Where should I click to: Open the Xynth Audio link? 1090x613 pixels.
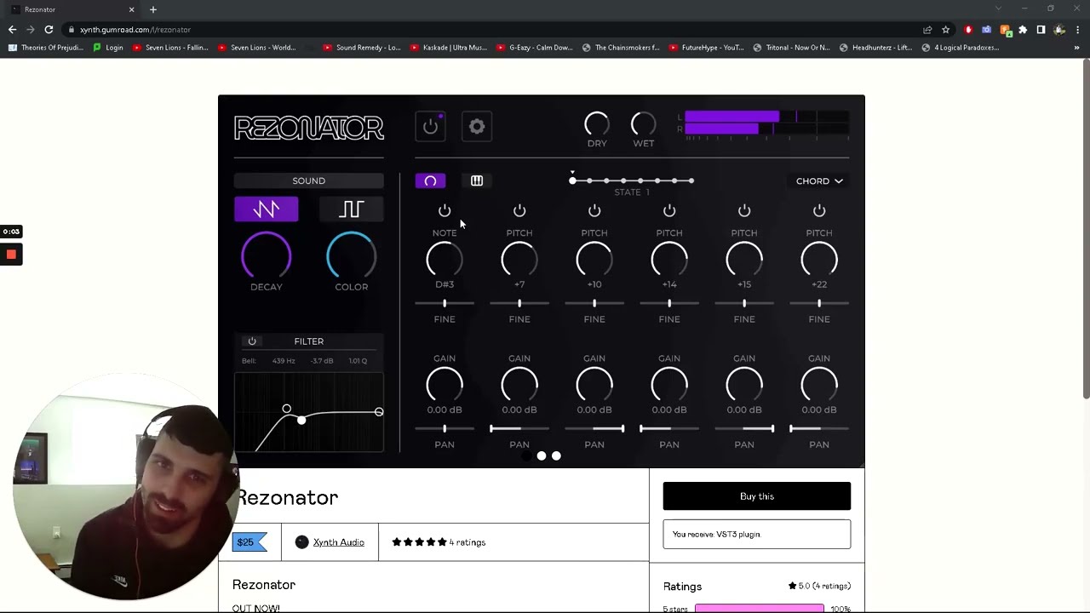tap(339, 542)
